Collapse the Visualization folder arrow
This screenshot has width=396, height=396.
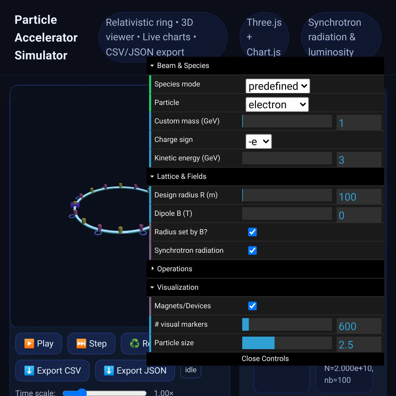pyautogui.click(x=152, y=287)
